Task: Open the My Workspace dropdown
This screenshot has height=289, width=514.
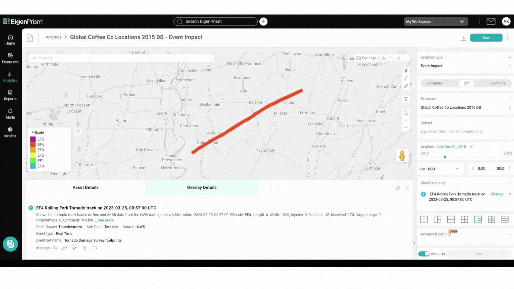Action: click(436, 21)
